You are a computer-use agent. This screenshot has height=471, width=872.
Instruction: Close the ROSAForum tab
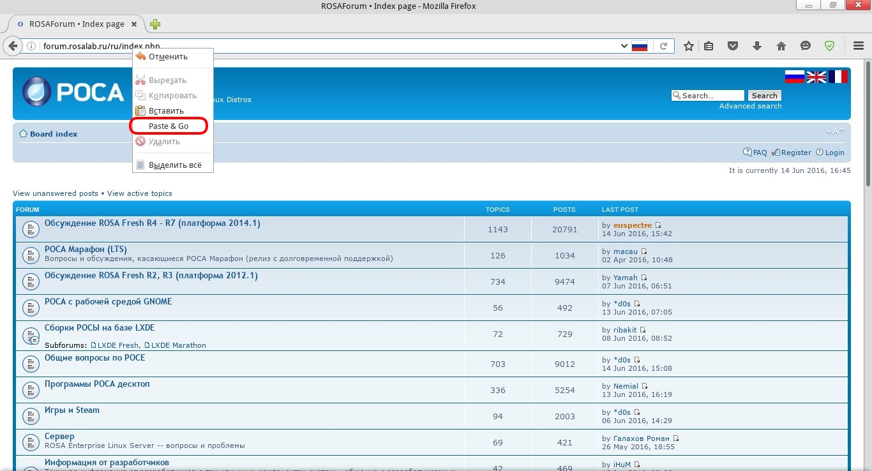[x=134, y=24]
